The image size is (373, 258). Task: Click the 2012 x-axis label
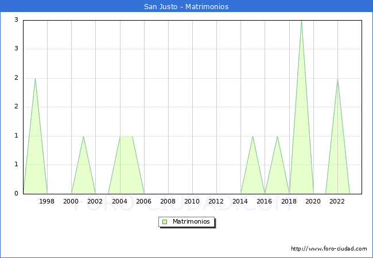(x=216, y=201)
